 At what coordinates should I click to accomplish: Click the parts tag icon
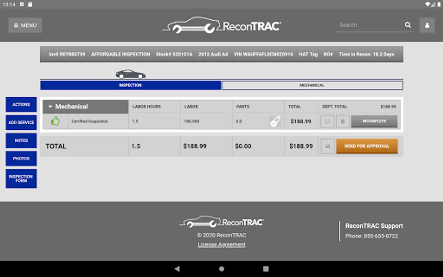coord(275,121)
